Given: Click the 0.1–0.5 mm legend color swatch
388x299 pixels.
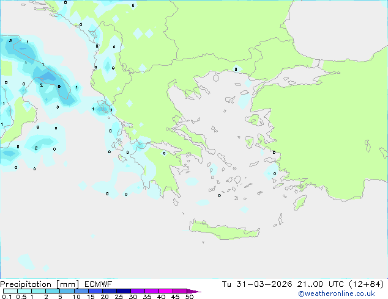Looking at the screenshot, I should pos(10,291).
